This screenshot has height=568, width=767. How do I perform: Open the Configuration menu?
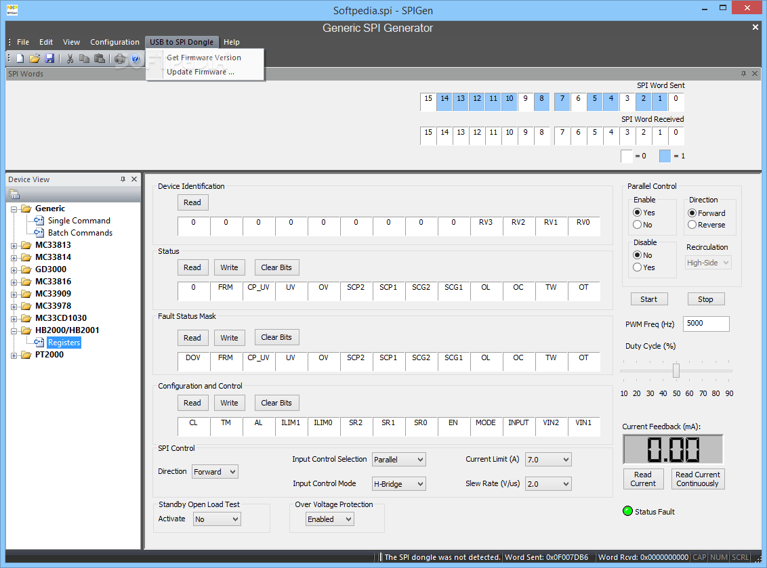[x=115, y=42]
